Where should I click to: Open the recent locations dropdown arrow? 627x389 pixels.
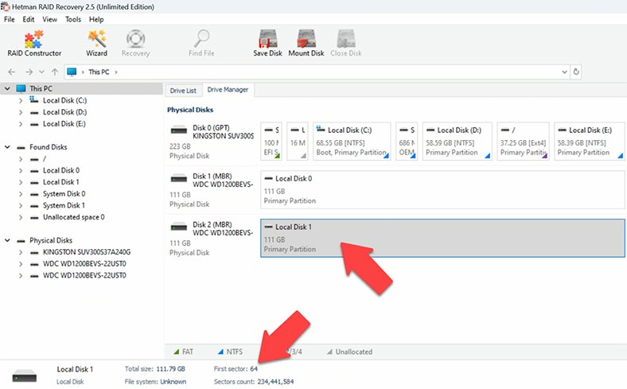coord(41,72)
